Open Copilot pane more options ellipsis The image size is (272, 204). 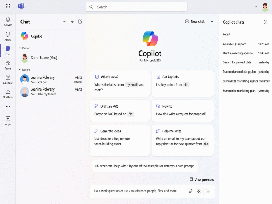213,21
